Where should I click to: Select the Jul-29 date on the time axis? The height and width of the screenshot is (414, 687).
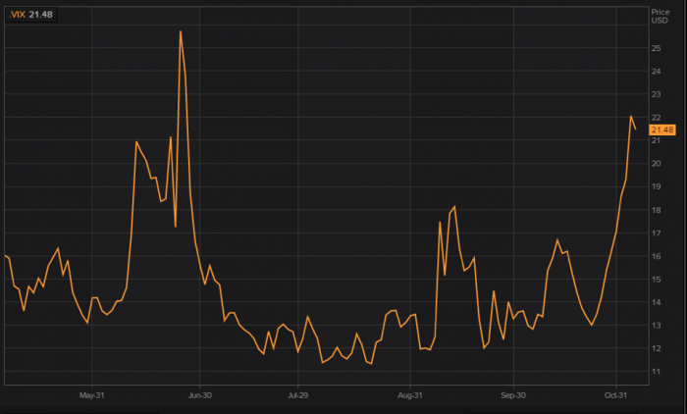click(299, 395)
